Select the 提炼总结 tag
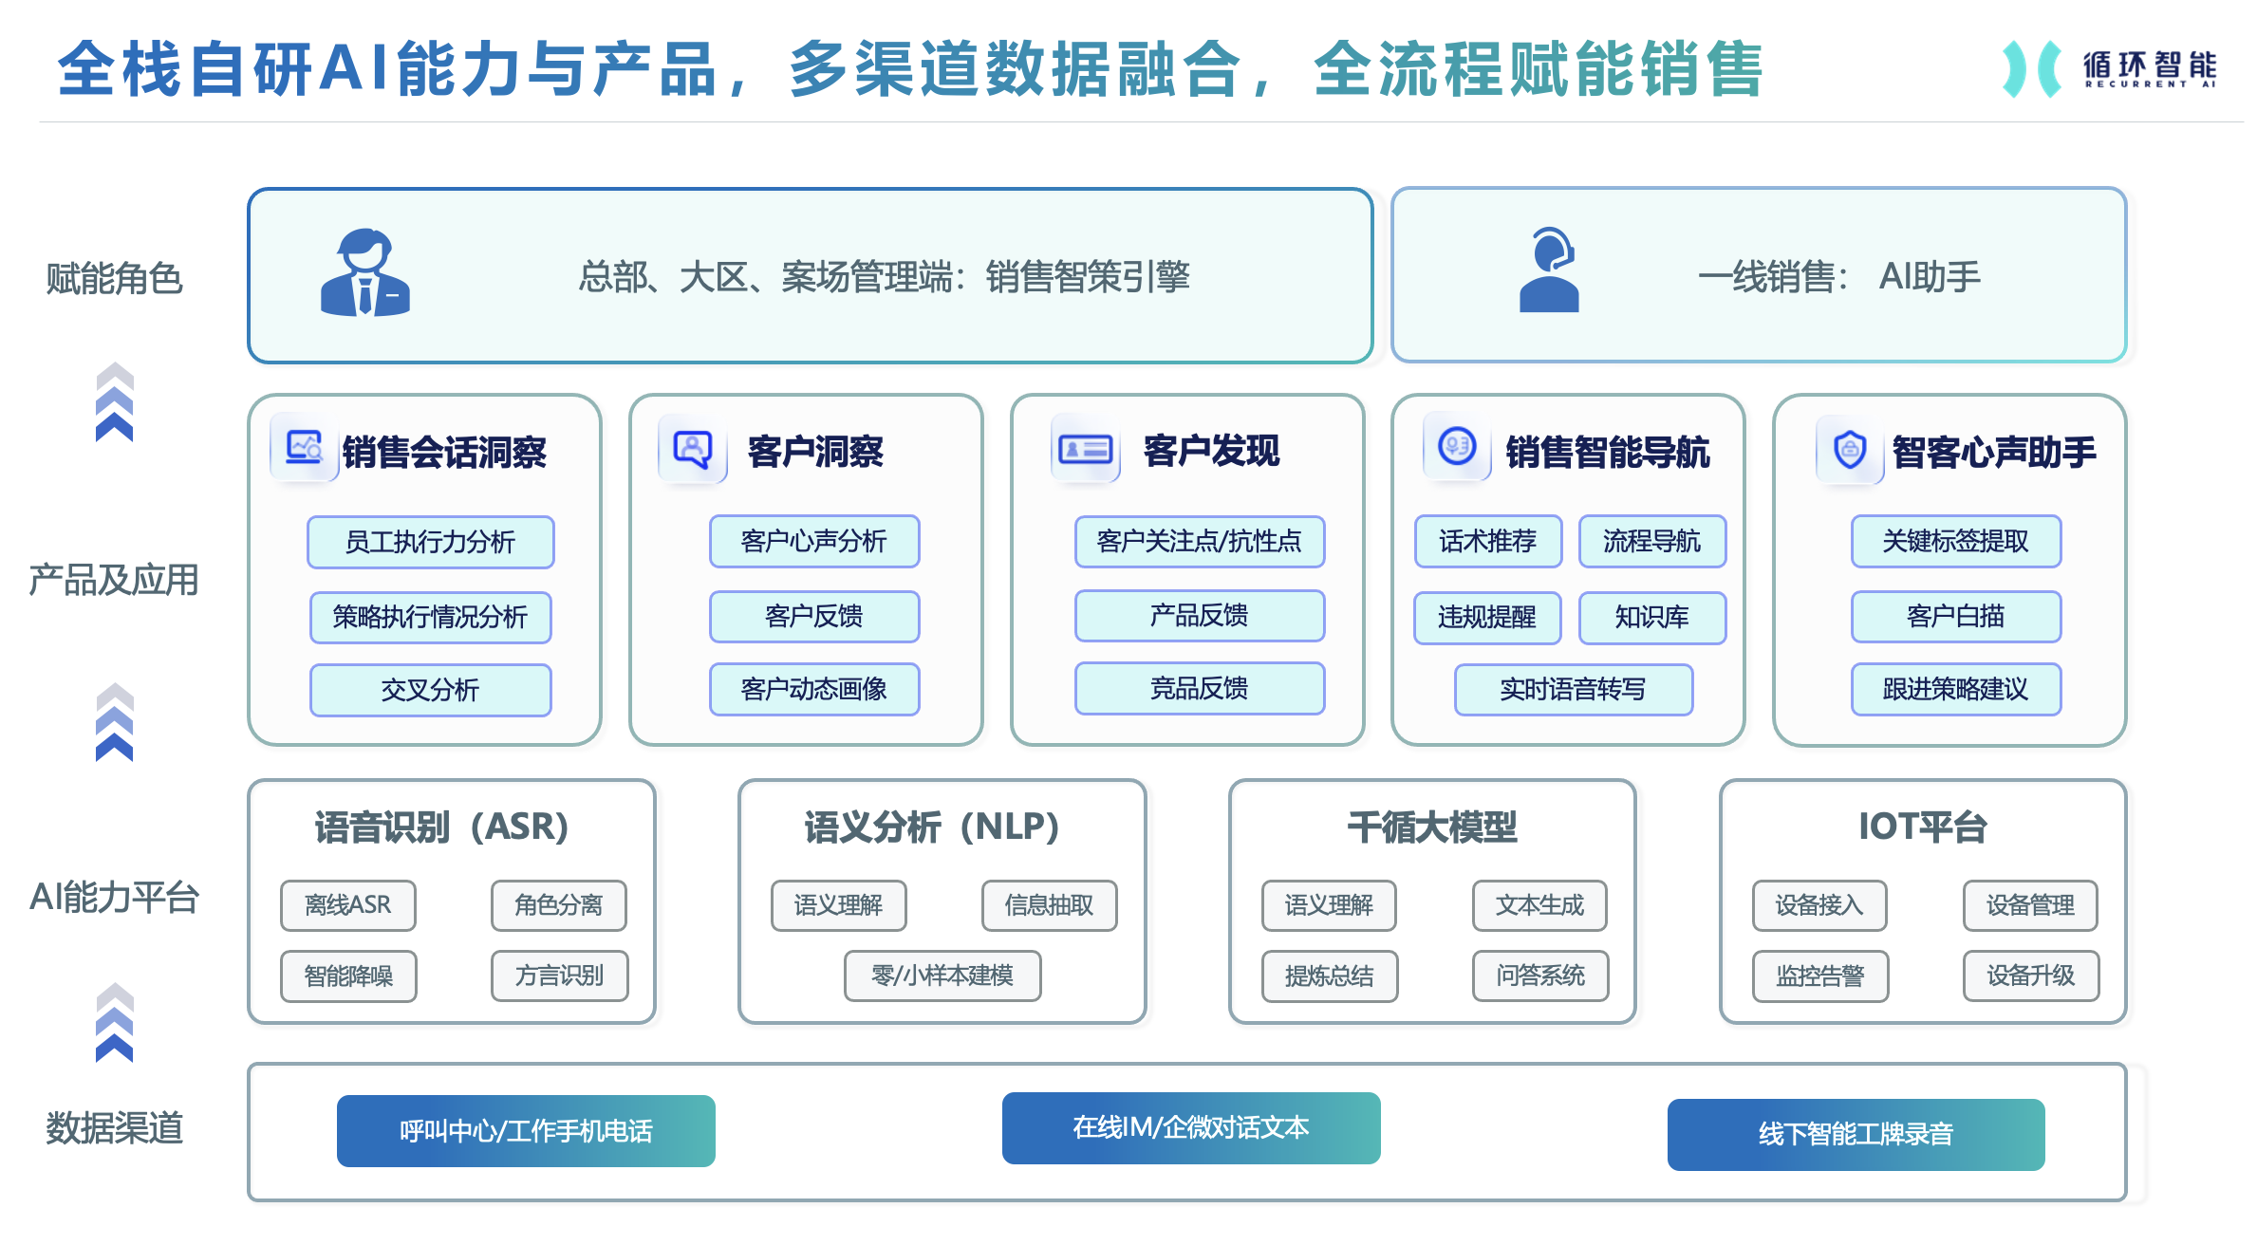 point(1330,976)
